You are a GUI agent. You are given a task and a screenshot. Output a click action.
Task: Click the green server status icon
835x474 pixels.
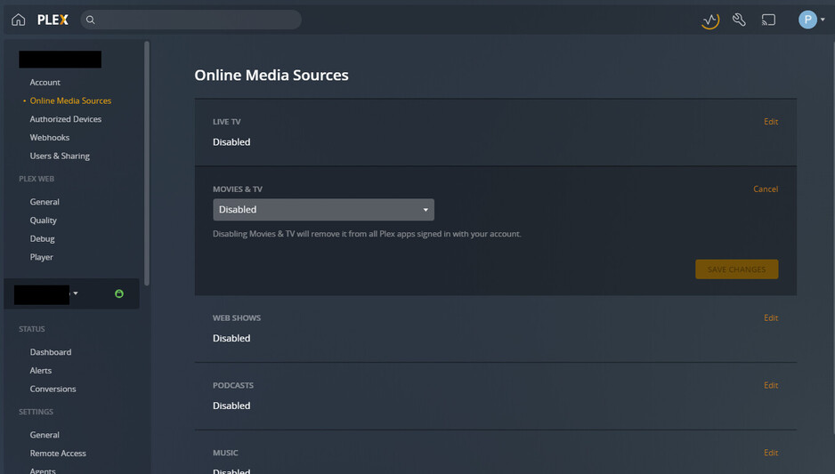point(119,293)
